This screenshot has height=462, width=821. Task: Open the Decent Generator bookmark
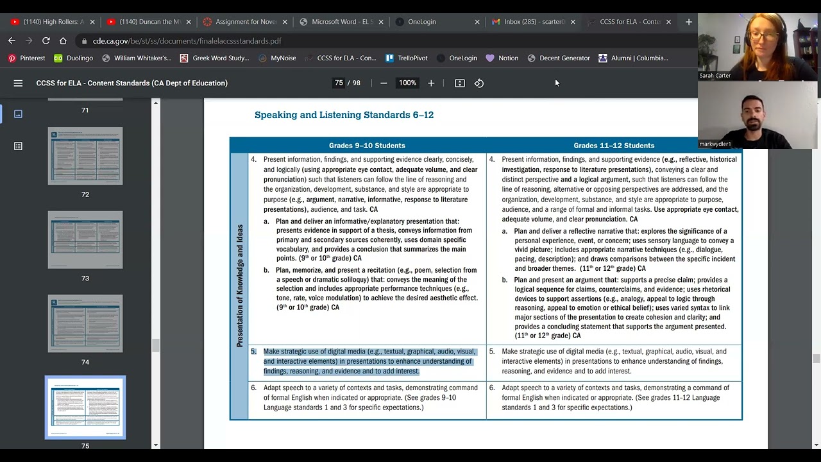click(559, 58)
